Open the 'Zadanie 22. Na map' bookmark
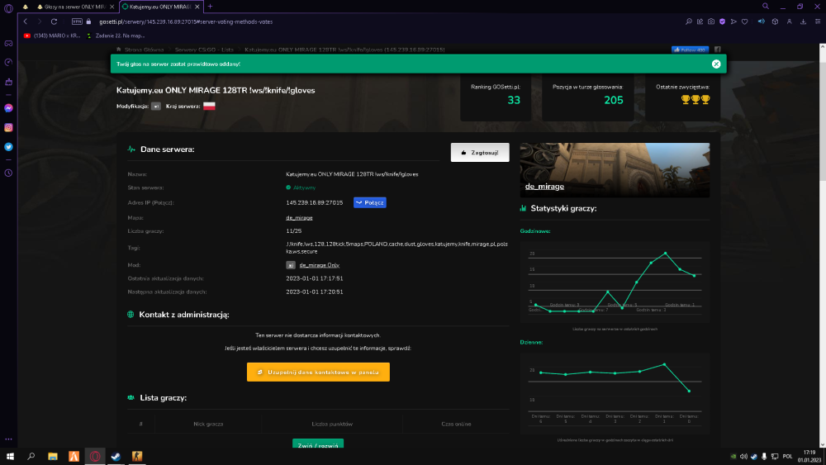The width and height of the screenshot is (826, 465). 116,36
